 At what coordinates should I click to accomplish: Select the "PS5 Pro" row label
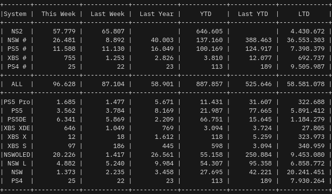click(17, 102)
